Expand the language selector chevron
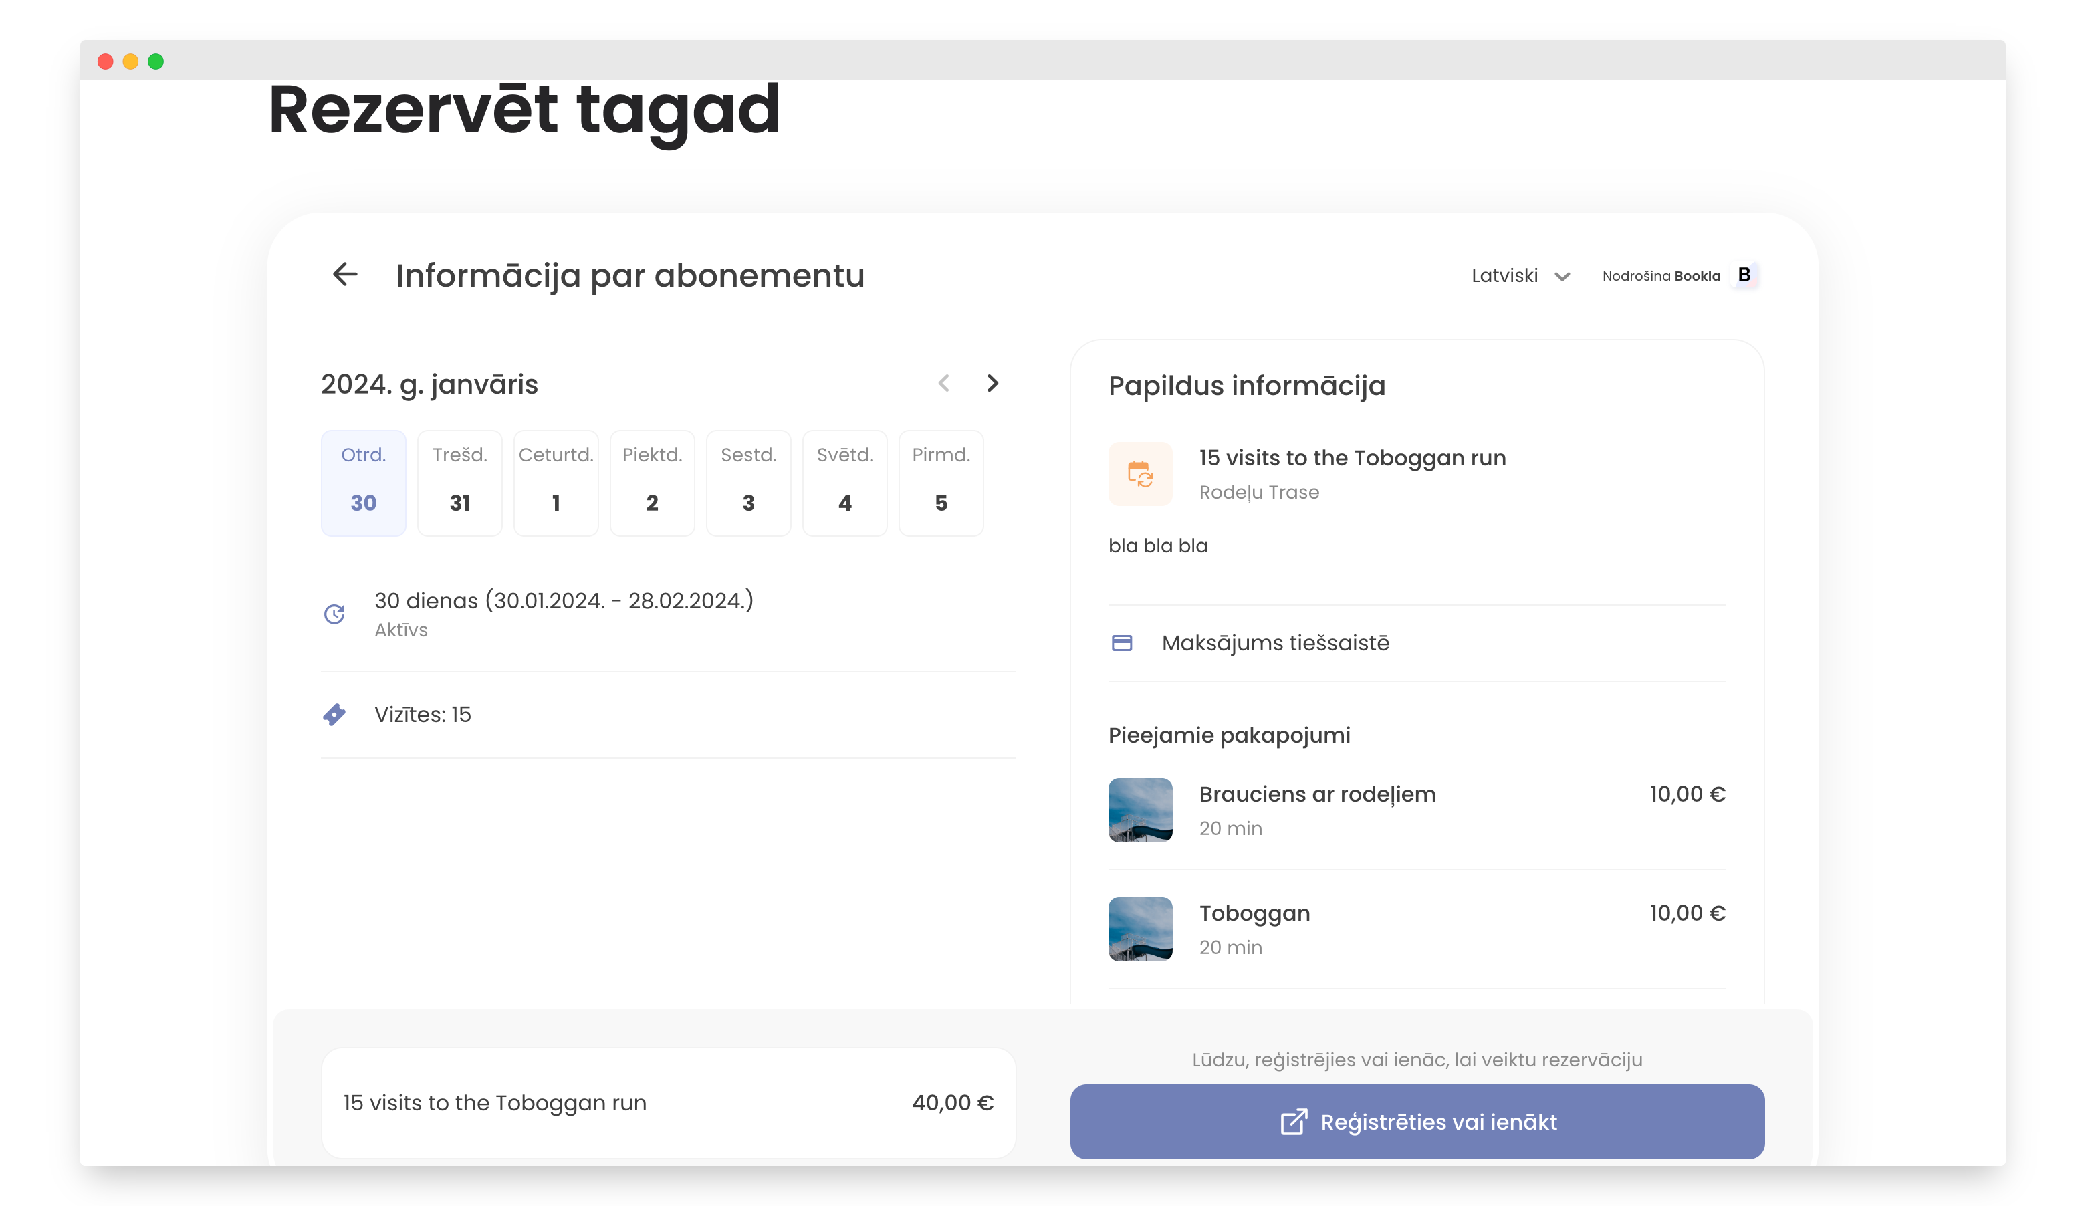The height and width of the screenshot is (1206, 2086). pos(1563,277)
